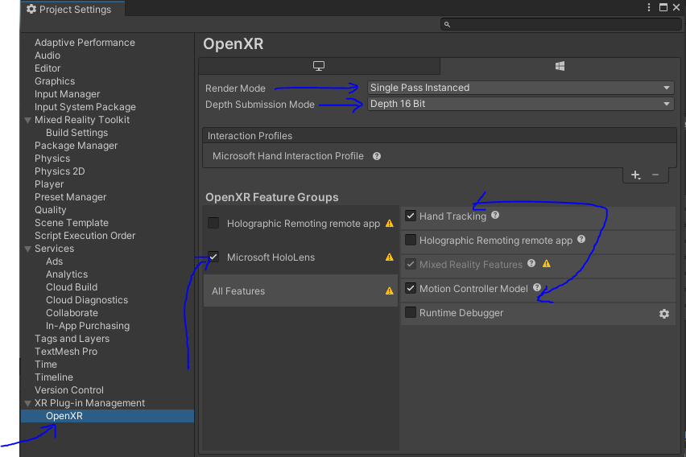Open Scene Template settings
This screenshot has height=457, width=686.
pos(72,223)
